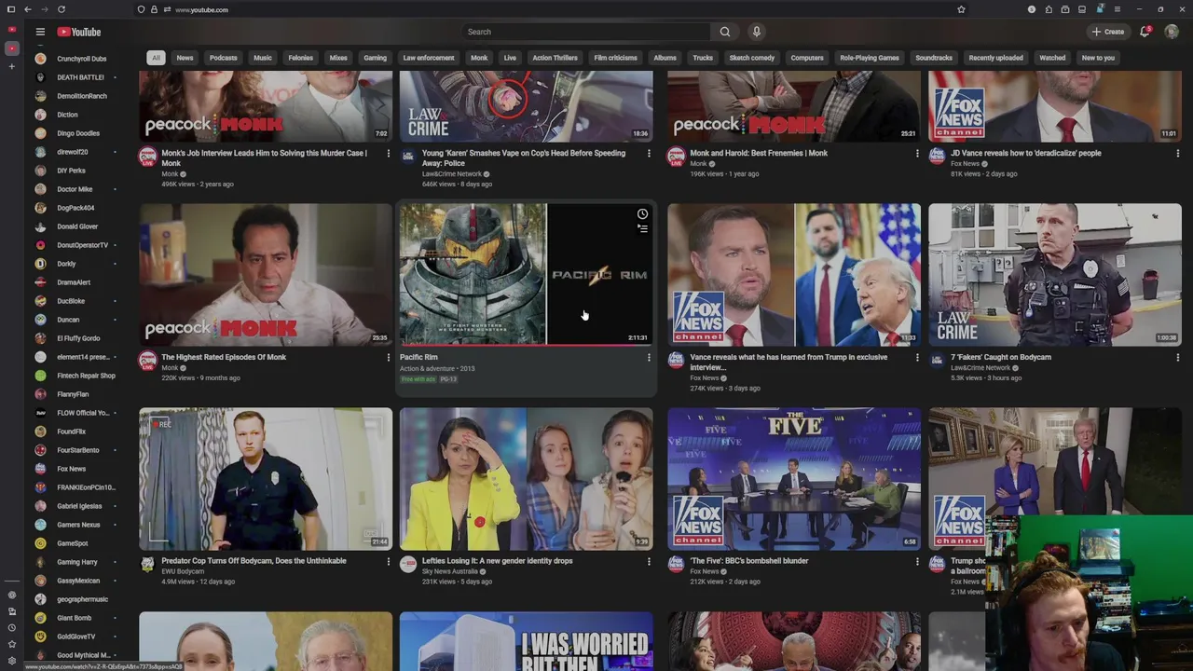This screenshot has height=671, width=1193.
Task: Open the account avatar menu
Action: [x=1172, y=32]
